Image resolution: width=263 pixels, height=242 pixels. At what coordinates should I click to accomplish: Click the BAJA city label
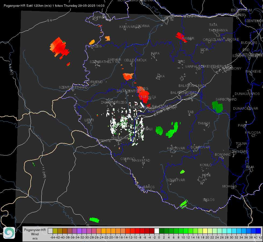click(250, 167)
